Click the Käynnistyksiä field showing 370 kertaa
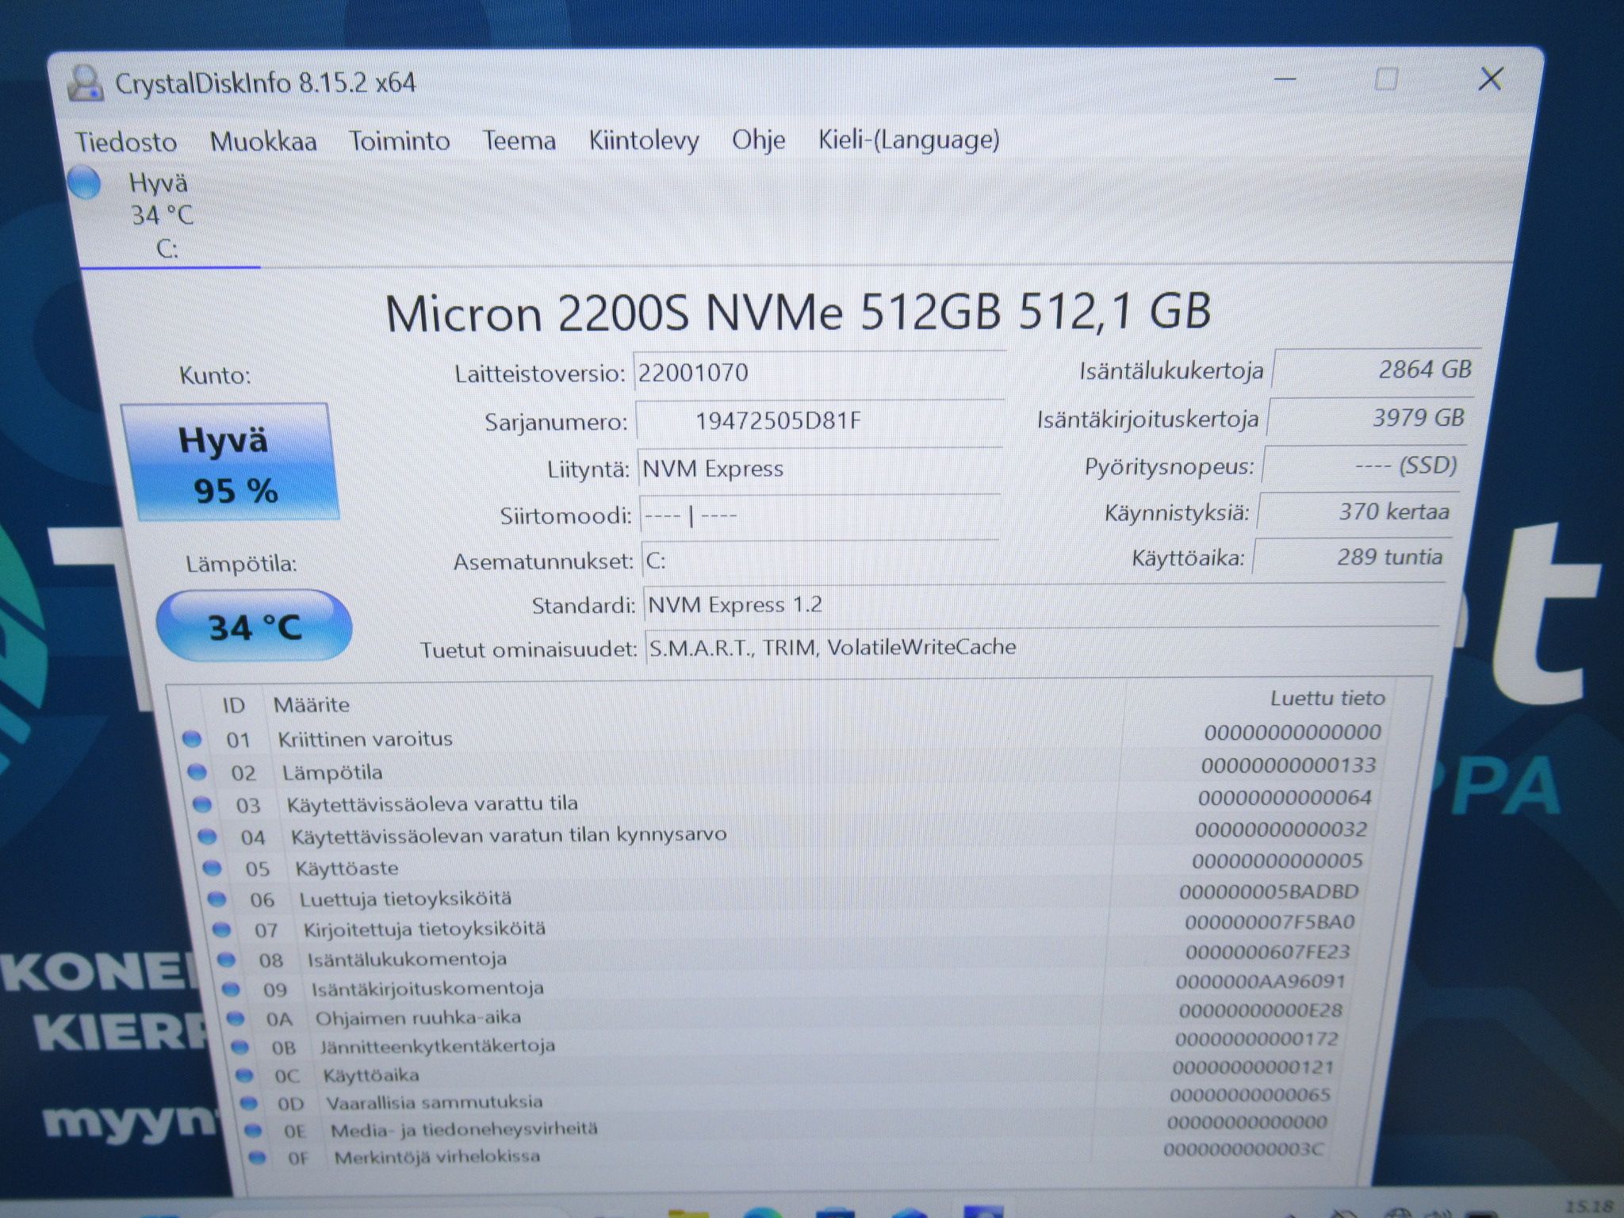 (x=1358, y=511)
